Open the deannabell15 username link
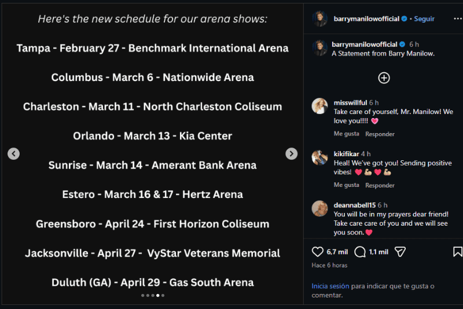 point(354,205)
